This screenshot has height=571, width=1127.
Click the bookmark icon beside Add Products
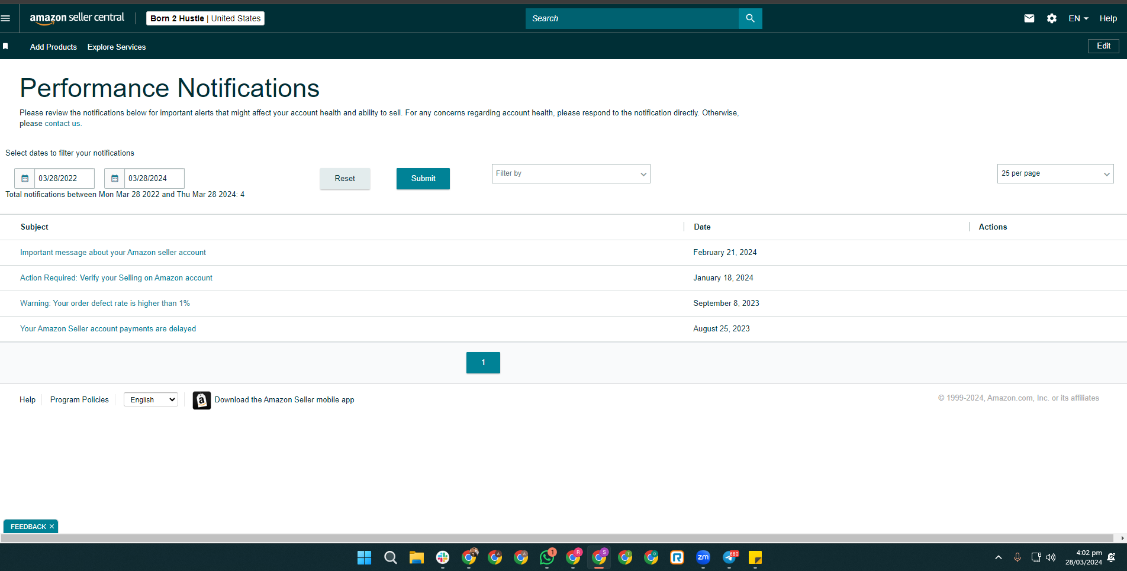pyautogui.click(x=5, y=46)
